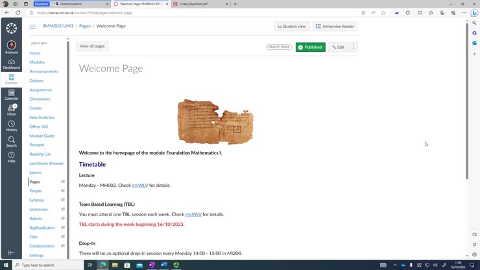Collapse the course navigation hamburger menu

pyautogui.click(x=32, y=27)
